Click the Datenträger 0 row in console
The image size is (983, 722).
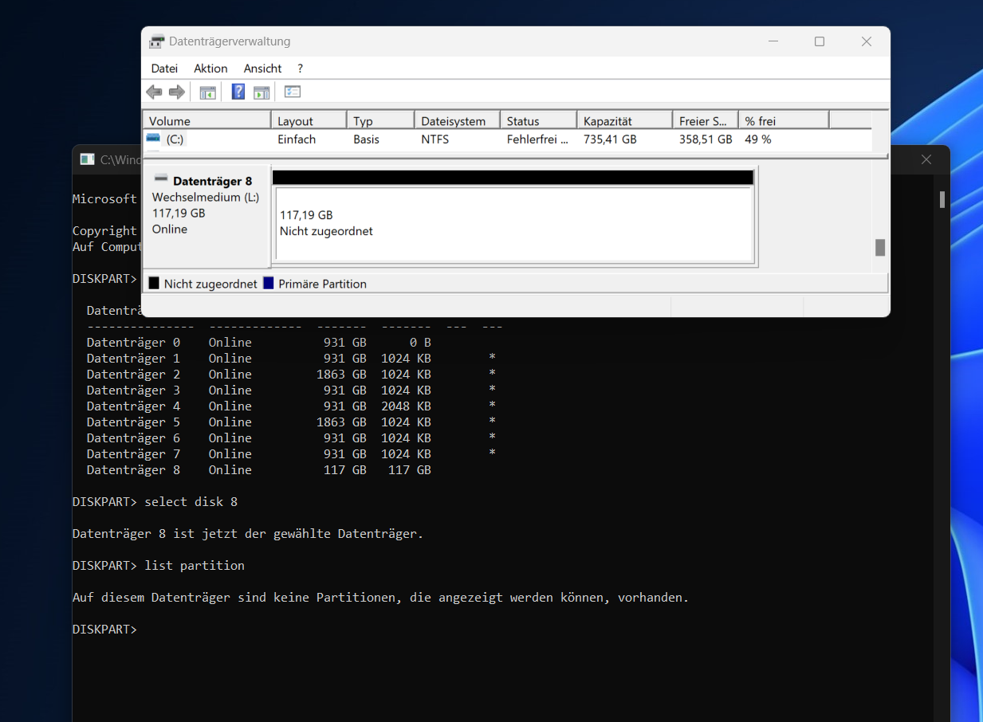[259, 342]
